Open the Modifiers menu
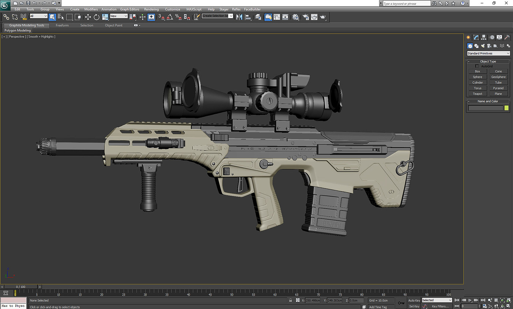 pyautogui.click(x=91, y=9)
